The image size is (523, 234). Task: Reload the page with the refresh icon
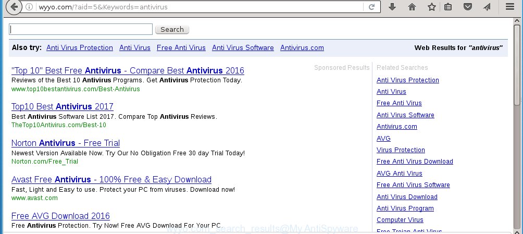tap(371, 7)
